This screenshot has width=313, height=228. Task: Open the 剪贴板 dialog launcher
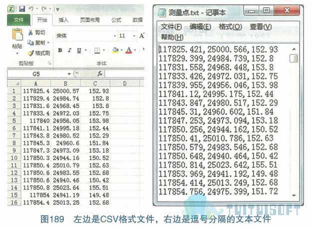[x=49, y=63]
